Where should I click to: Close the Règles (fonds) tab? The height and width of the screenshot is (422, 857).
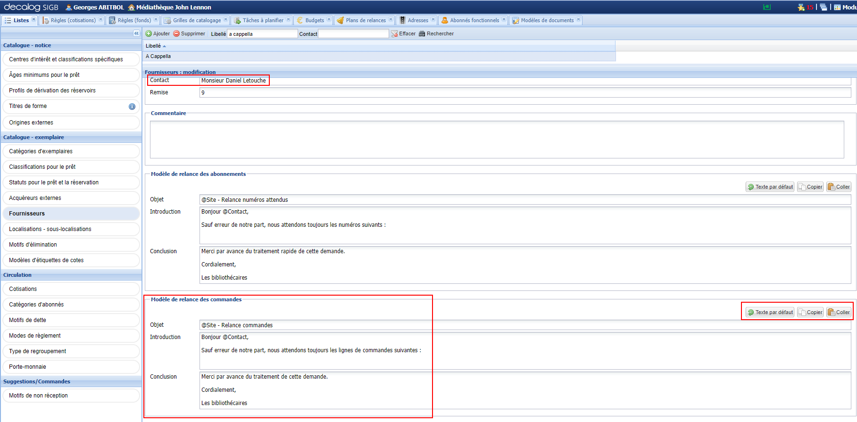(156, 19)
